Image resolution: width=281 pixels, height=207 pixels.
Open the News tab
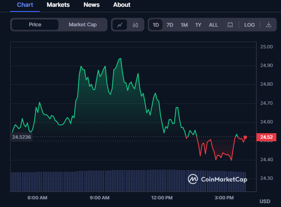[x=91, y=5]
